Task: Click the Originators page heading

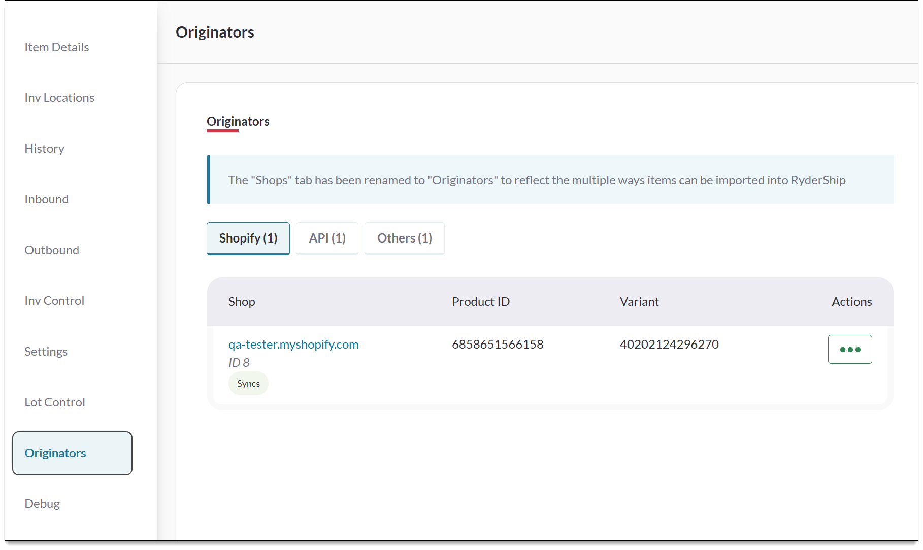Action: (x=215, y=32)
